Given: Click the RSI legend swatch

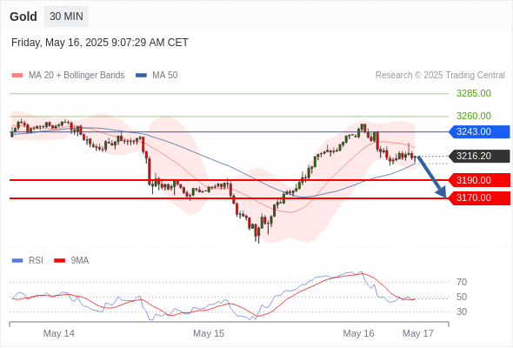Looking at the screenshot, I should [x=17, y=261].
